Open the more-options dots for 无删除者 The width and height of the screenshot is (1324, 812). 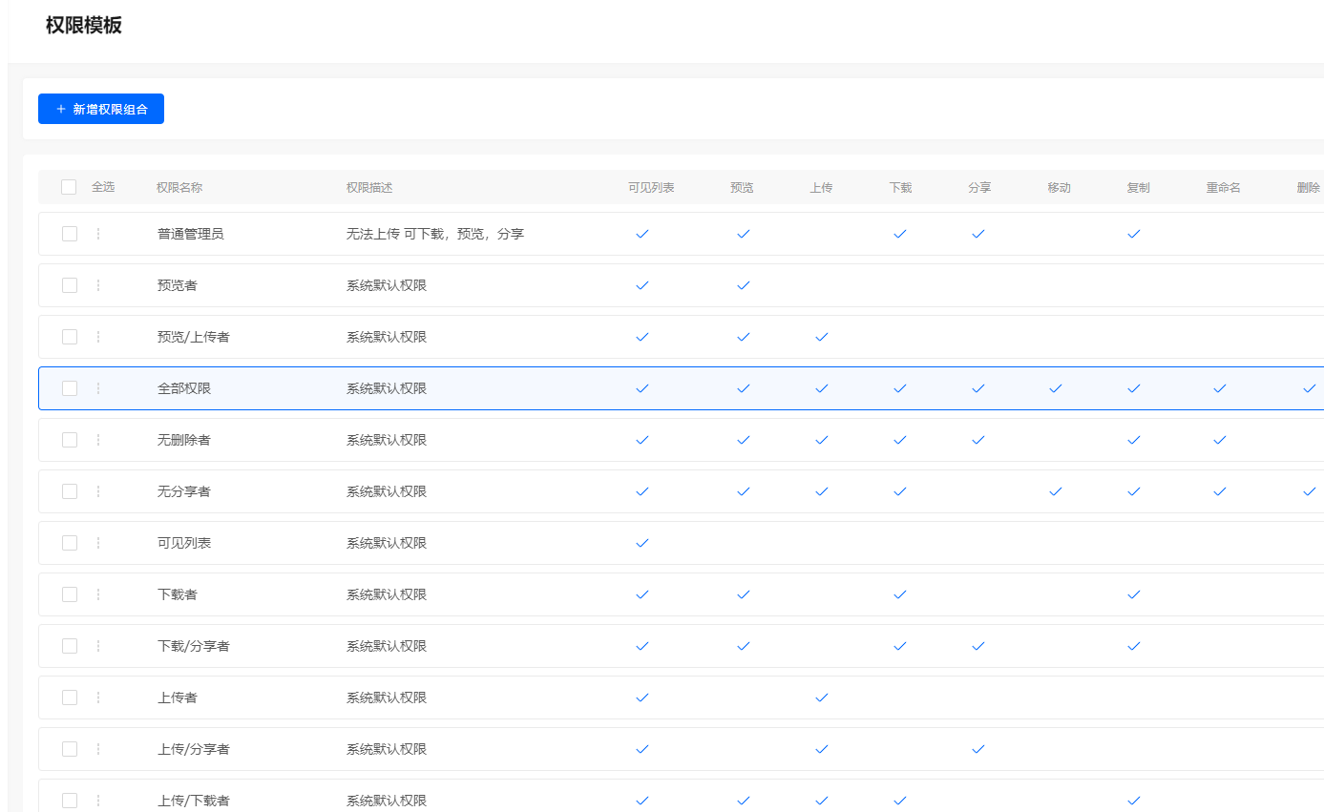pyautogui.click(x=98, y=440)
